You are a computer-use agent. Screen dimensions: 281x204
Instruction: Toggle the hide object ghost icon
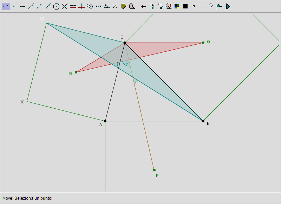[132, 6]
